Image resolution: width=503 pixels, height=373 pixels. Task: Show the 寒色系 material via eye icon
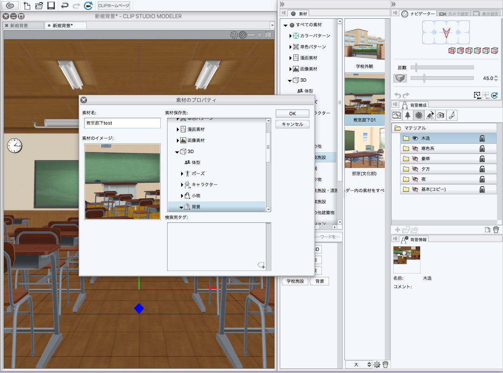(415, 148)
